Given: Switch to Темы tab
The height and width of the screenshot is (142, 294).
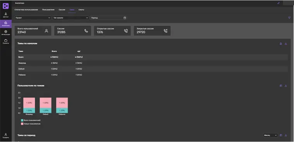Looking at the screenshot, I should pos(72,10).
